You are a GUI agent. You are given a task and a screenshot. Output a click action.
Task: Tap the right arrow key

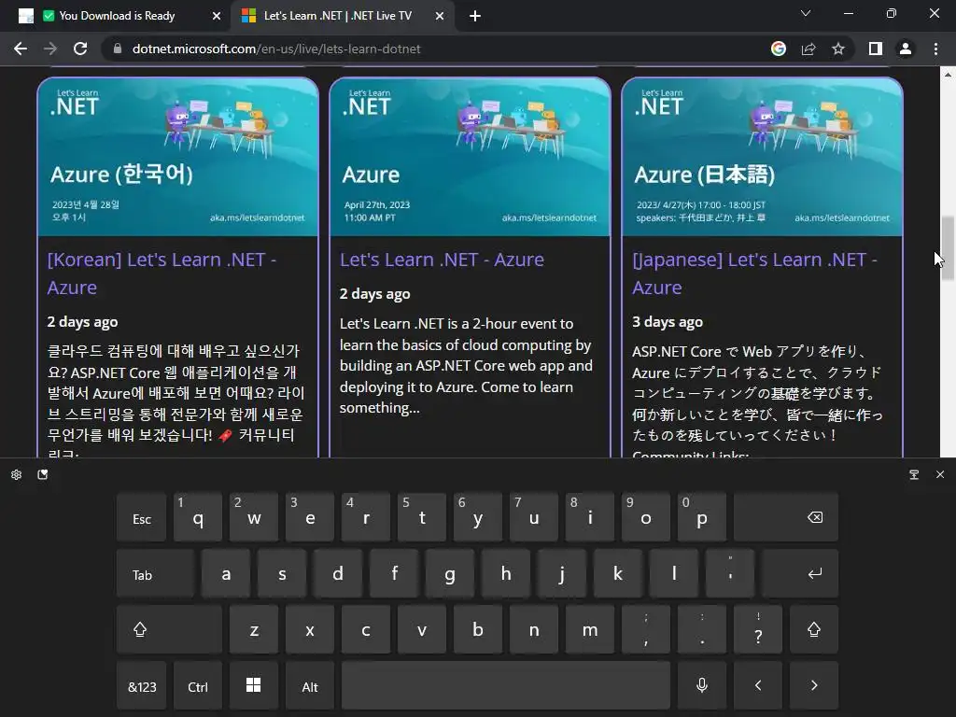(x=814, y=686)
